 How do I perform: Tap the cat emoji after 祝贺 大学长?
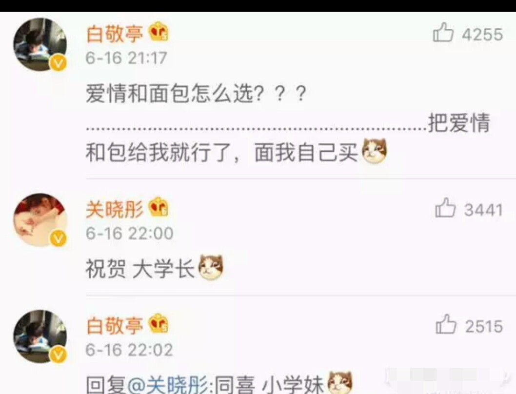[x=211, y=268]
